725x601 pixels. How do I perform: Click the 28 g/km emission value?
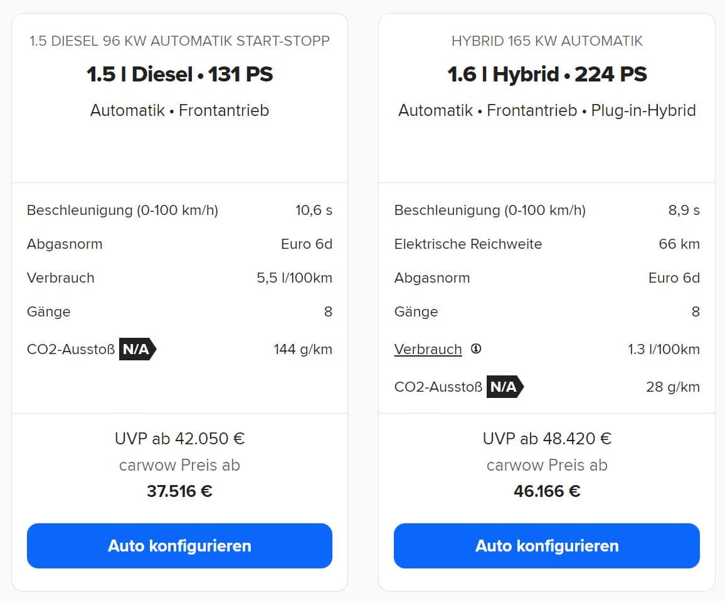673,387
